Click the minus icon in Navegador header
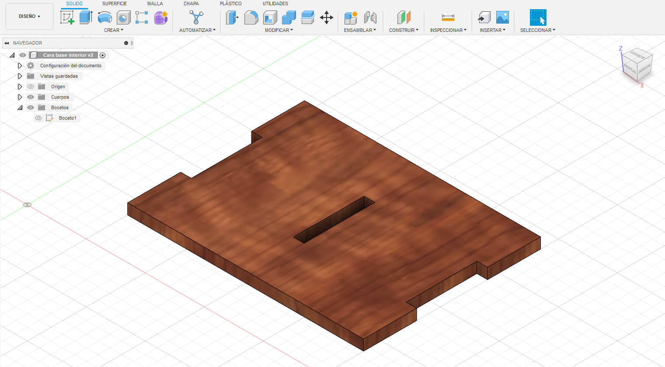The width and height of the screenshot is (665, 367). (126, 43)
